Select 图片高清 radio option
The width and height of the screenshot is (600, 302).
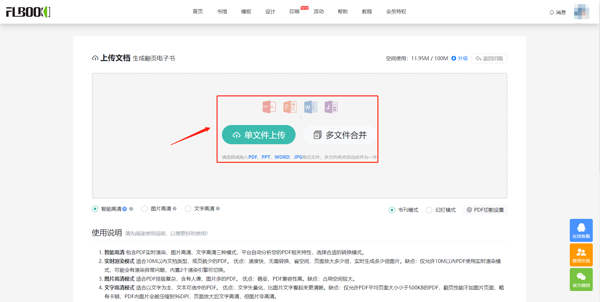coord(144,209)
